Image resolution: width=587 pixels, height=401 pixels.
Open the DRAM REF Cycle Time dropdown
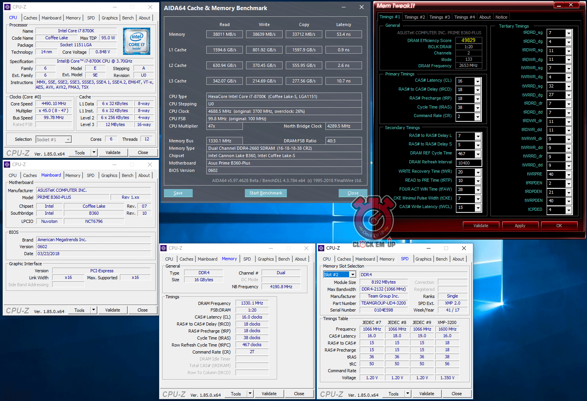tap(478, 154)
